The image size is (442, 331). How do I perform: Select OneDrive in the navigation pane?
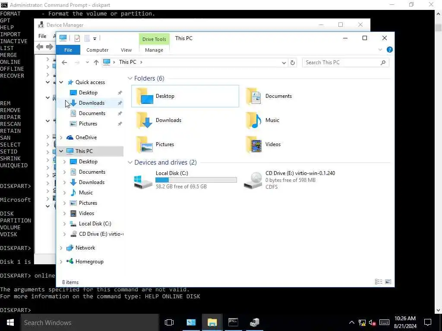(86, 137)
